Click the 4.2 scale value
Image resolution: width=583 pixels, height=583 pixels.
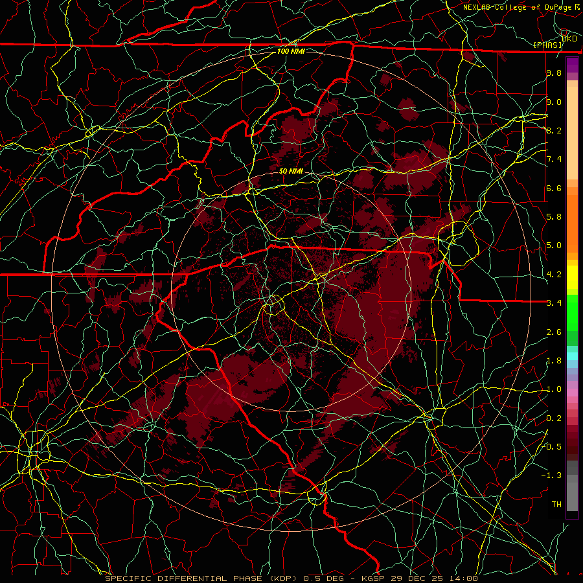coord(554,275)
